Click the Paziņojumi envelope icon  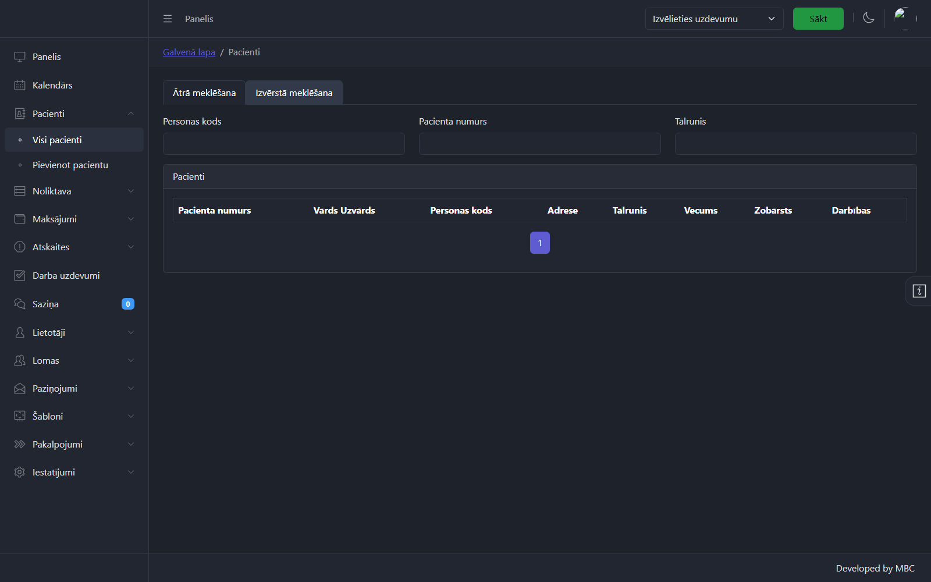tap(20, 388)
